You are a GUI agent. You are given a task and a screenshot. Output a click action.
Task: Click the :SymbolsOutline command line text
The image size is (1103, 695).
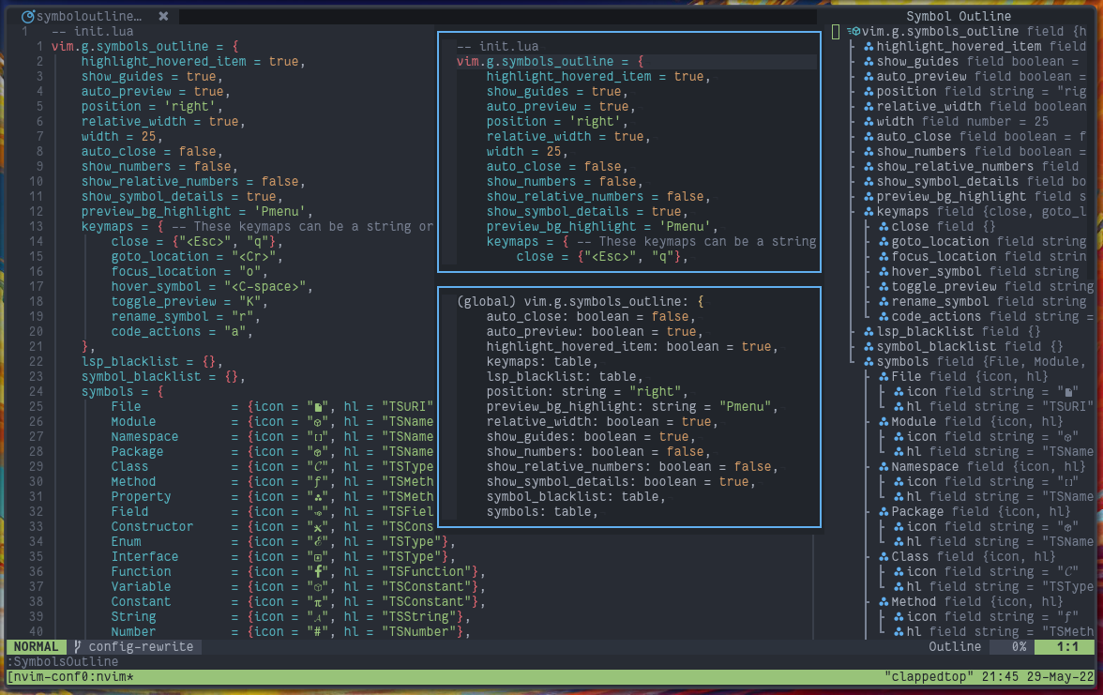(x=63, y=661)
